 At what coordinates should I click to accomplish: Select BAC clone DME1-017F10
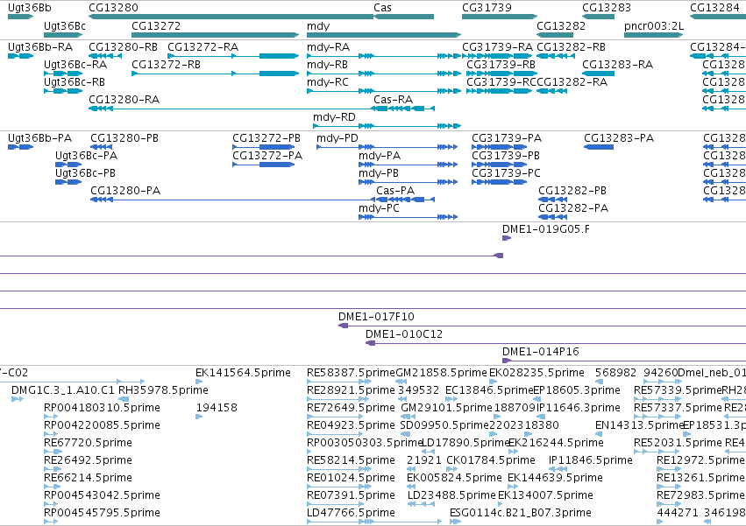pos(542,326)
